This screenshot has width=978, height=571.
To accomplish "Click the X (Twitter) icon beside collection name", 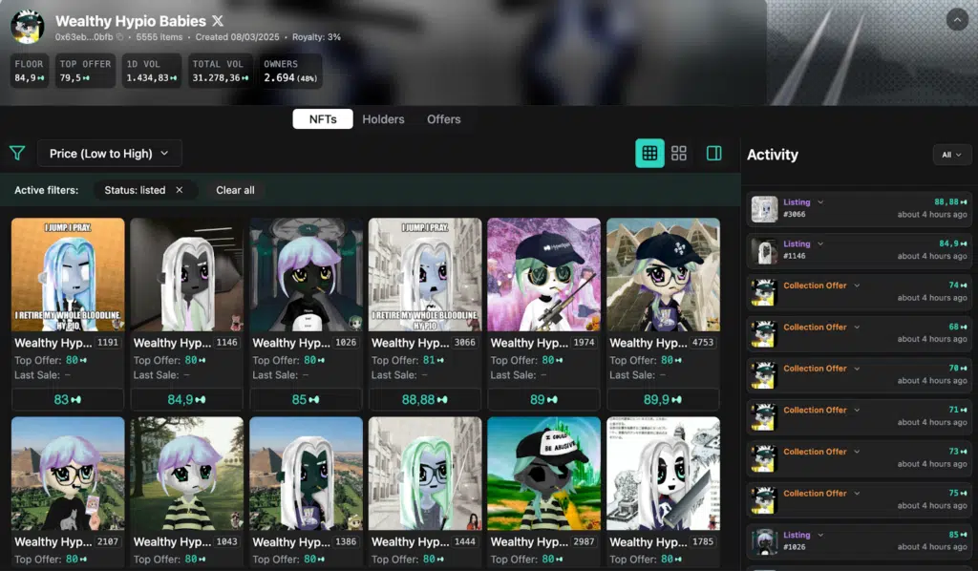I will 218,20.
